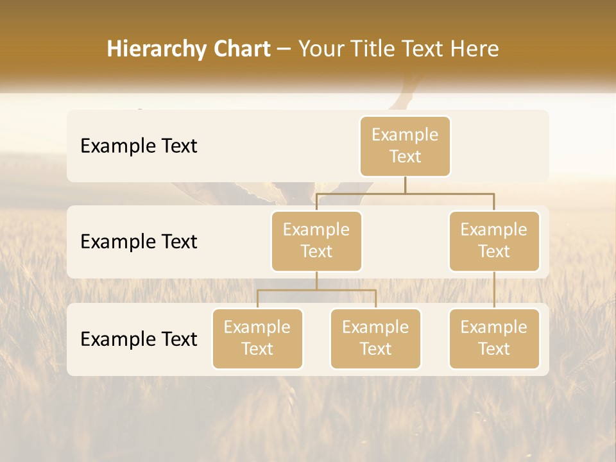Select the middle third-level Example Text box
This screenshot has width=616, height=462.
[375, 338]
